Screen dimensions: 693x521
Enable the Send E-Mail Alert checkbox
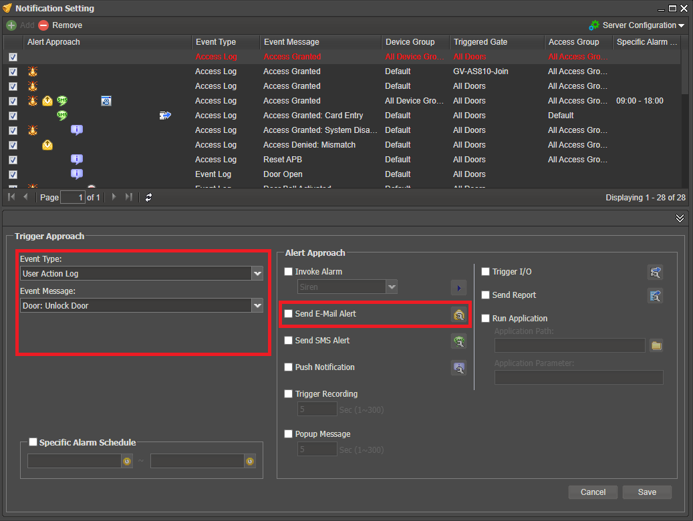tap(289, 314)
